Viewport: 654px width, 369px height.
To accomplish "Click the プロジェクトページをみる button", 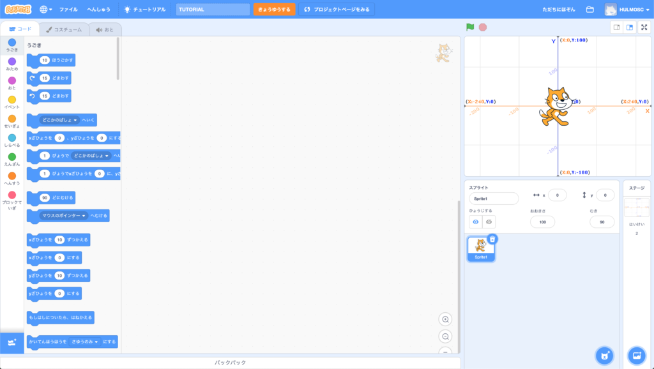I will click(x=336, y=10).
